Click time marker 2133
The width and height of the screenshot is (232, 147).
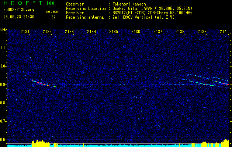(x=69, y=32)
